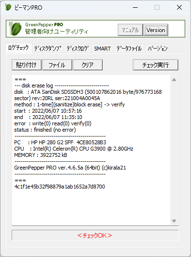Select the ディスクログ tab
Screen dimensions: 191x257
(x=78, y=49)
